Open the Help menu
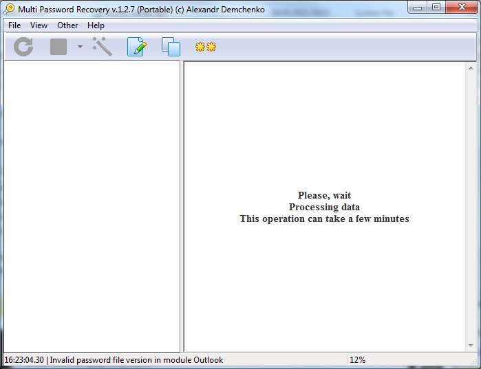The height and width of the screenshot is (369, 481). (96, 25)
